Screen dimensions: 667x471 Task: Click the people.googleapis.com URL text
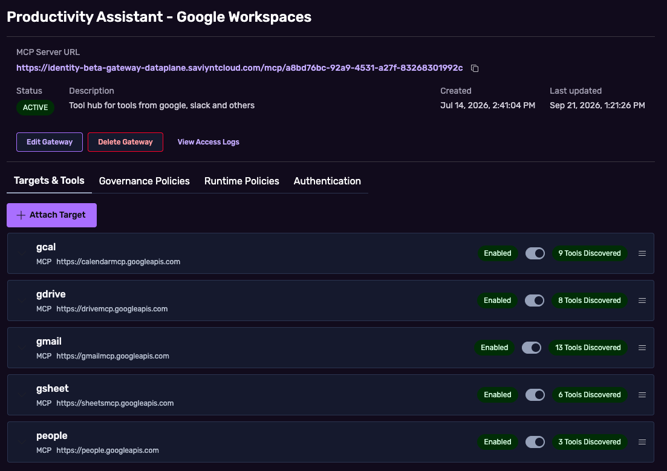pyautogui.click(x=108, y=451)
